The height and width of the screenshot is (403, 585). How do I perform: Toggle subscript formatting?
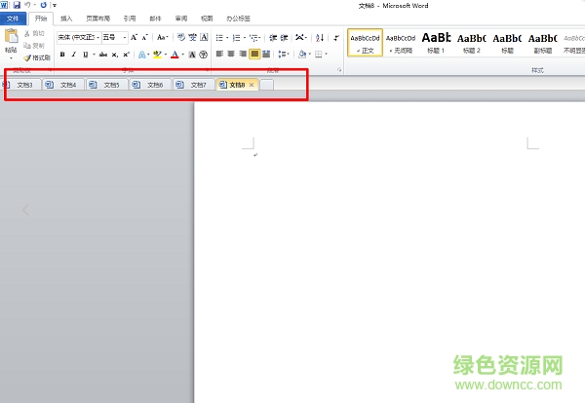coord(115,55)
